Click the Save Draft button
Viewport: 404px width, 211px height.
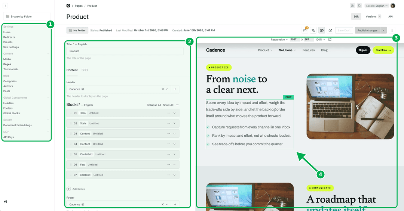(344, 30)
